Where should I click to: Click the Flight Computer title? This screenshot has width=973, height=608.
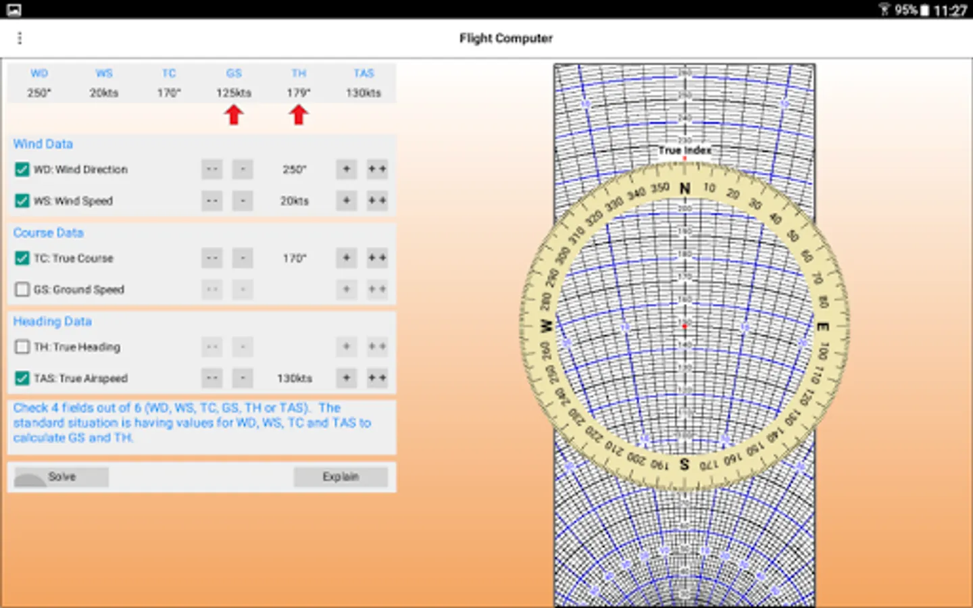pos(506,39)
